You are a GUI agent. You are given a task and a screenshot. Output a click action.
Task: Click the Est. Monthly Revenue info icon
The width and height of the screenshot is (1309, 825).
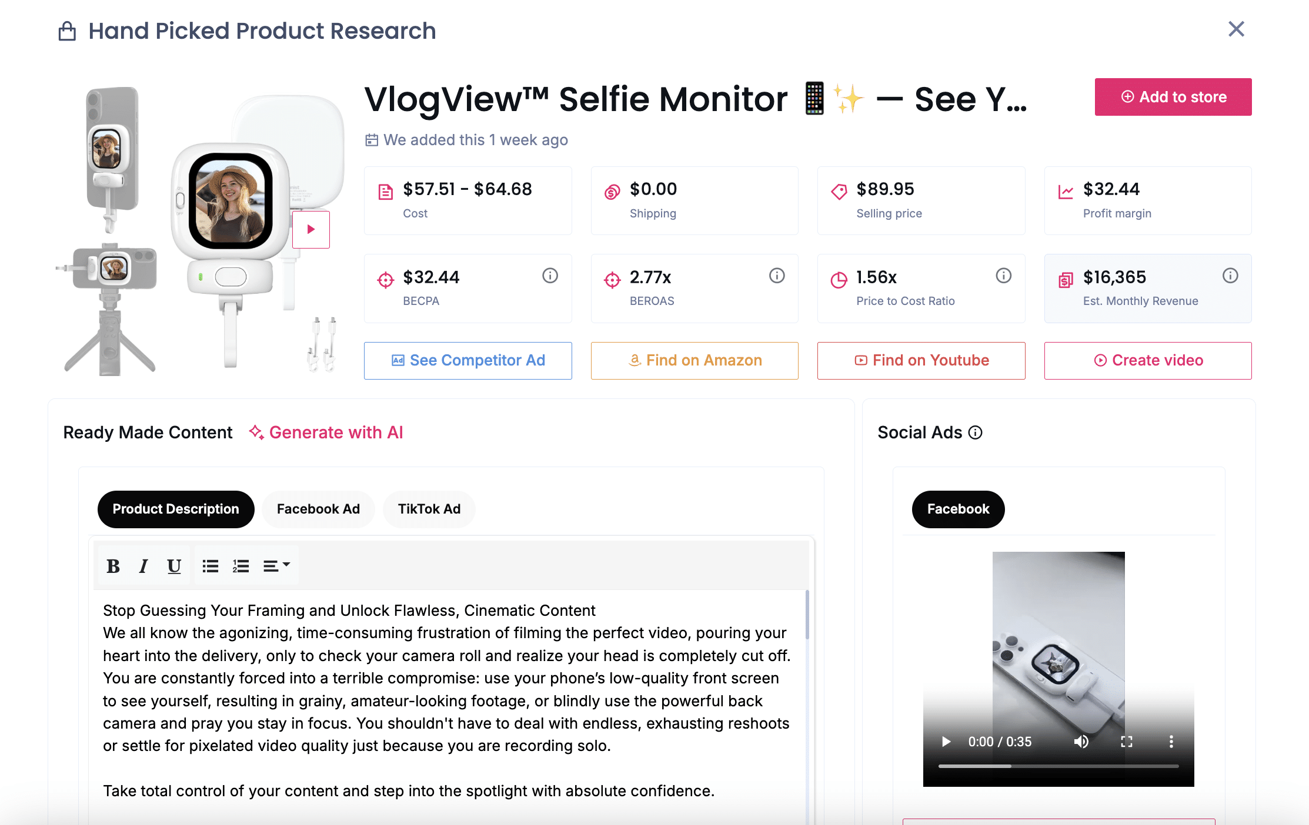pos(1230,275)
